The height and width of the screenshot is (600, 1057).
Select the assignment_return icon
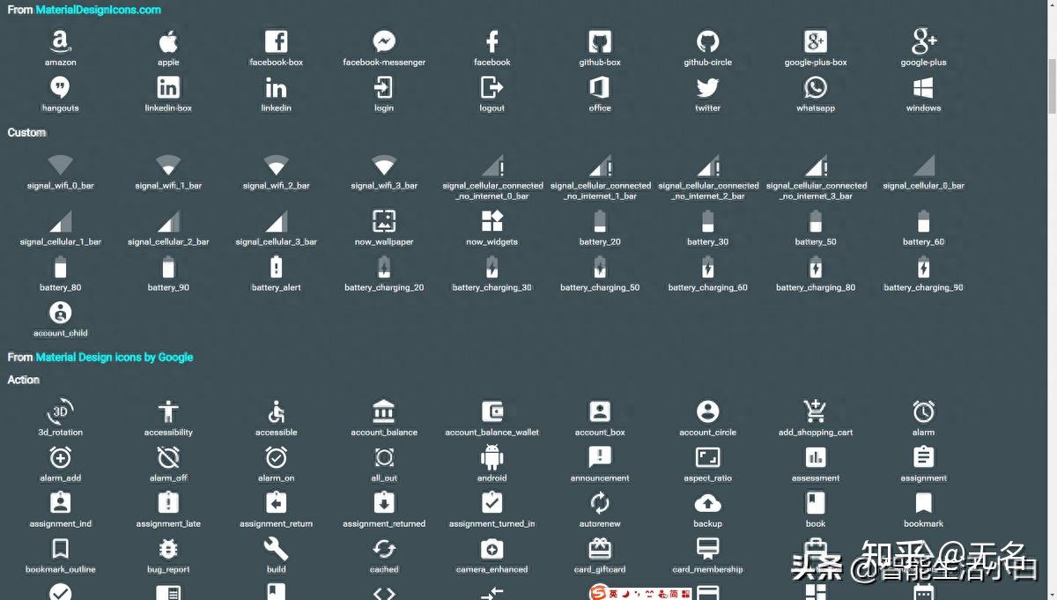point(277,502)
